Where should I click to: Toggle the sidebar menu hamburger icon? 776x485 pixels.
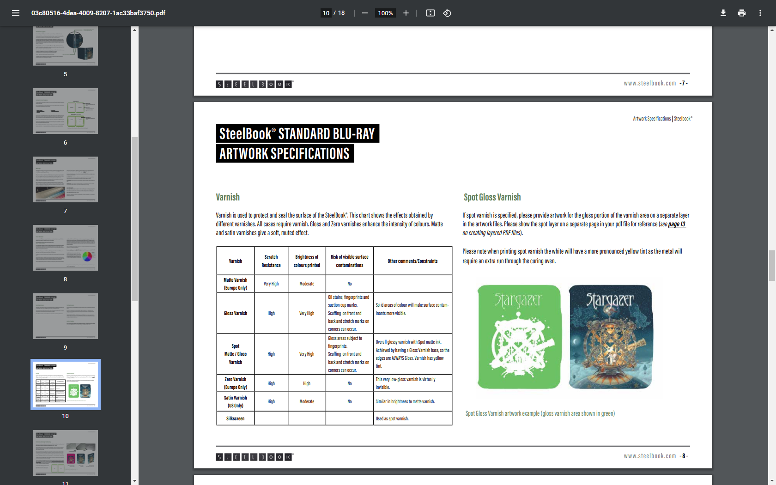coord(16,13)
